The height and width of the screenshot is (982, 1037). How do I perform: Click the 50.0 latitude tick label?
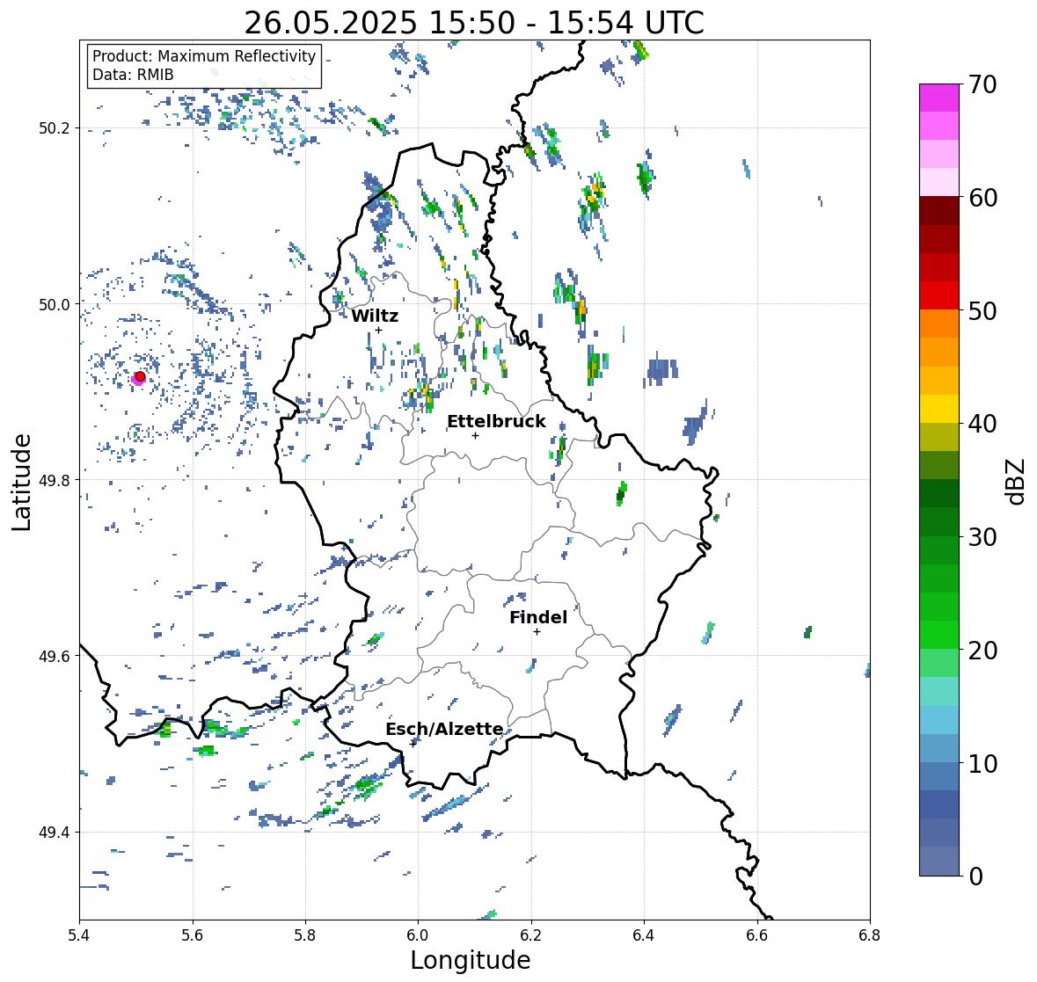click(55, 305)
